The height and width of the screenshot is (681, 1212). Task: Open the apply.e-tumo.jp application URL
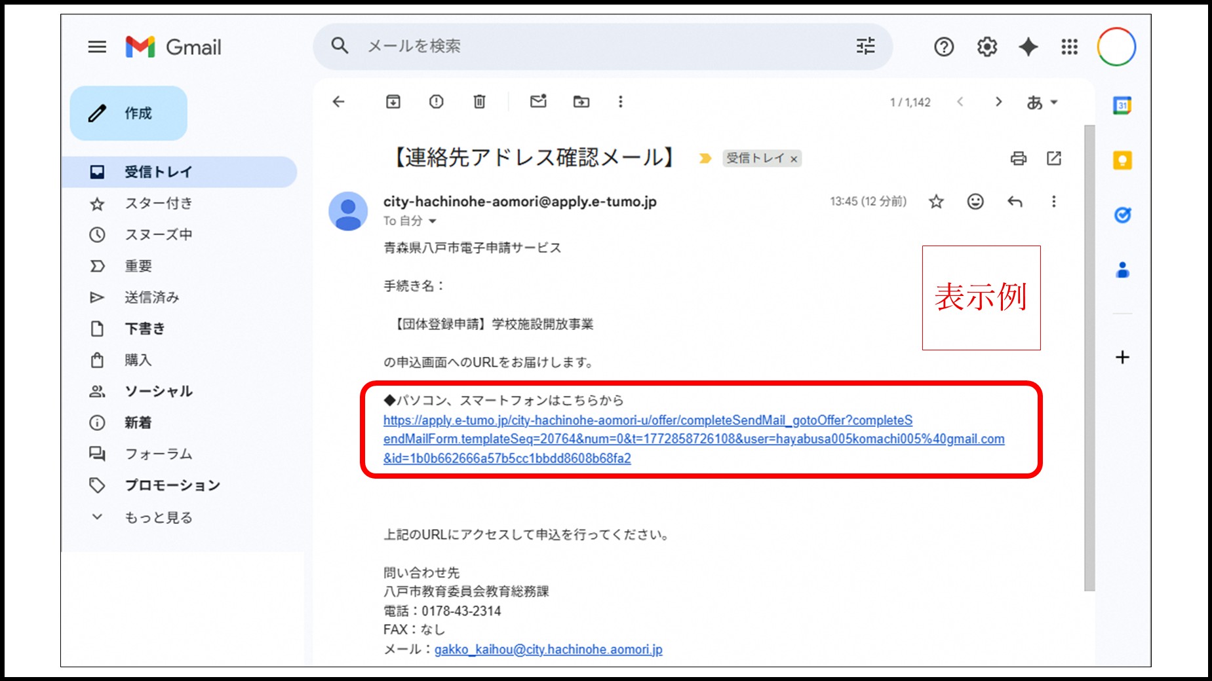coord(649,420)
